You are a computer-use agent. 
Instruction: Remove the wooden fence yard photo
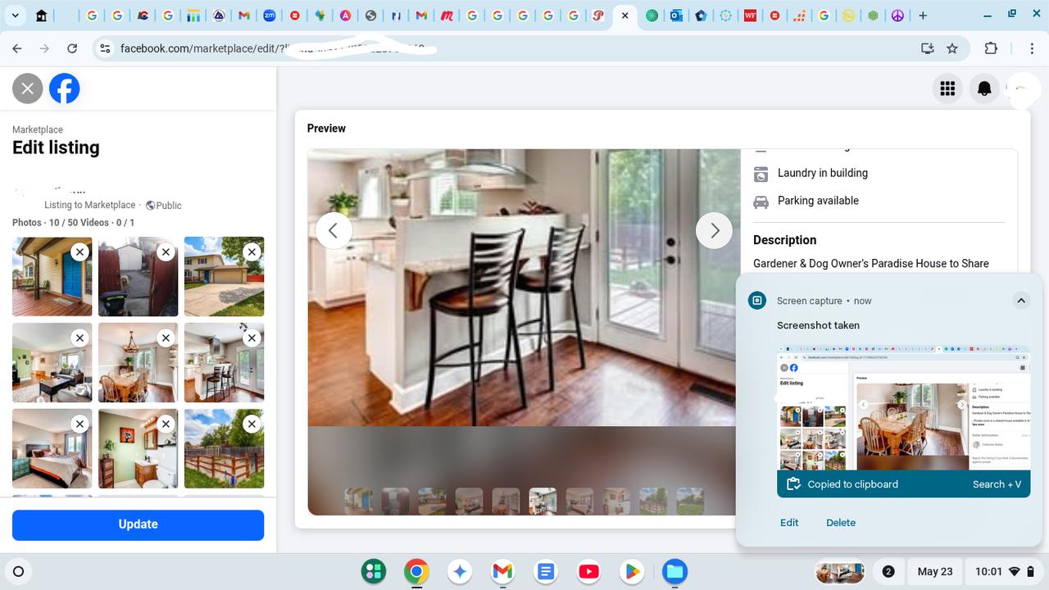click(252, 424)
